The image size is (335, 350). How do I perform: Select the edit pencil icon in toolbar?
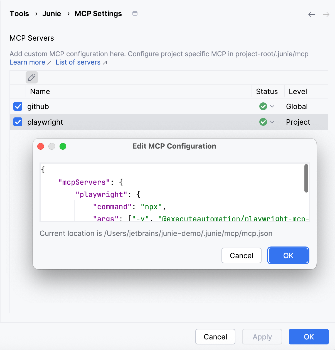31,77
